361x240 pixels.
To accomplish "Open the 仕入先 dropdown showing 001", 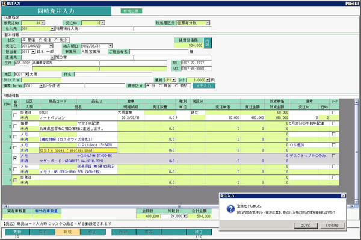I will 52,29.
